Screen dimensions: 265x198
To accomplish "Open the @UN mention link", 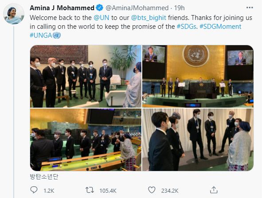I will [101, 18].
